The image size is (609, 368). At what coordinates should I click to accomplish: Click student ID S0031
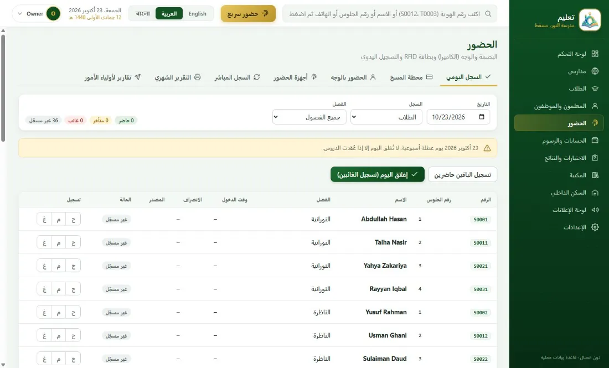481,289
